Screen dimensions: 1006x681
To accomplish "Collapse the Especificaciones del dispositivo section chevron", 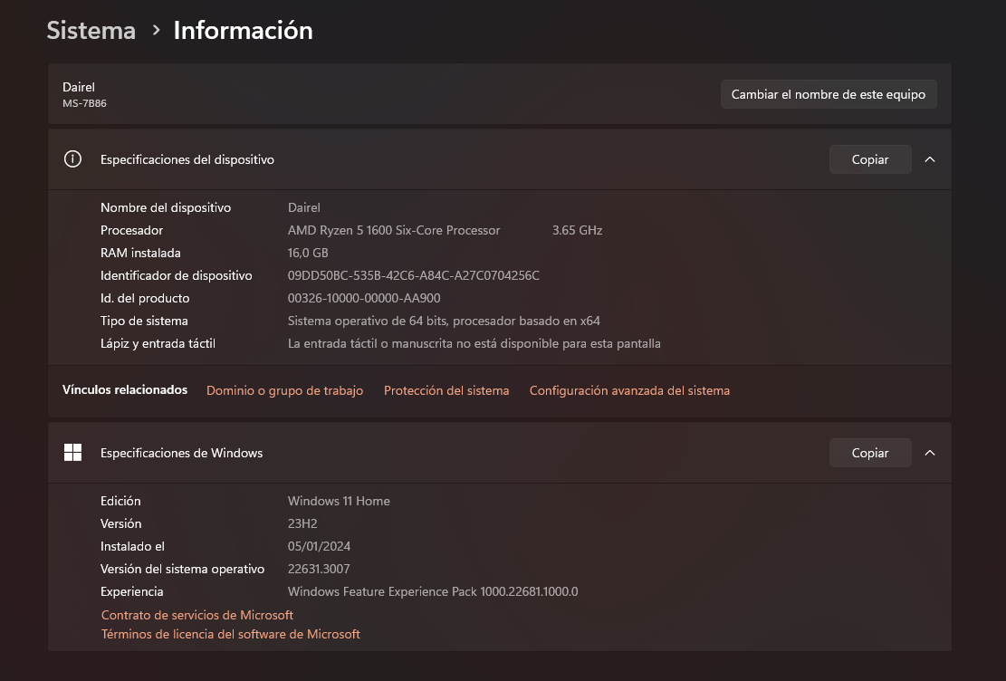I will click(x=930, y=159).
